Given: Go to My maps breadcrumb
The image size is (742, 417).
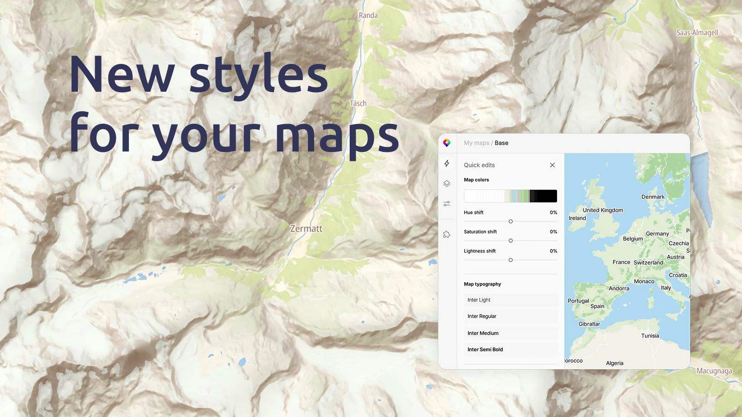Looking at the screenshot, I should pos(476,143).
